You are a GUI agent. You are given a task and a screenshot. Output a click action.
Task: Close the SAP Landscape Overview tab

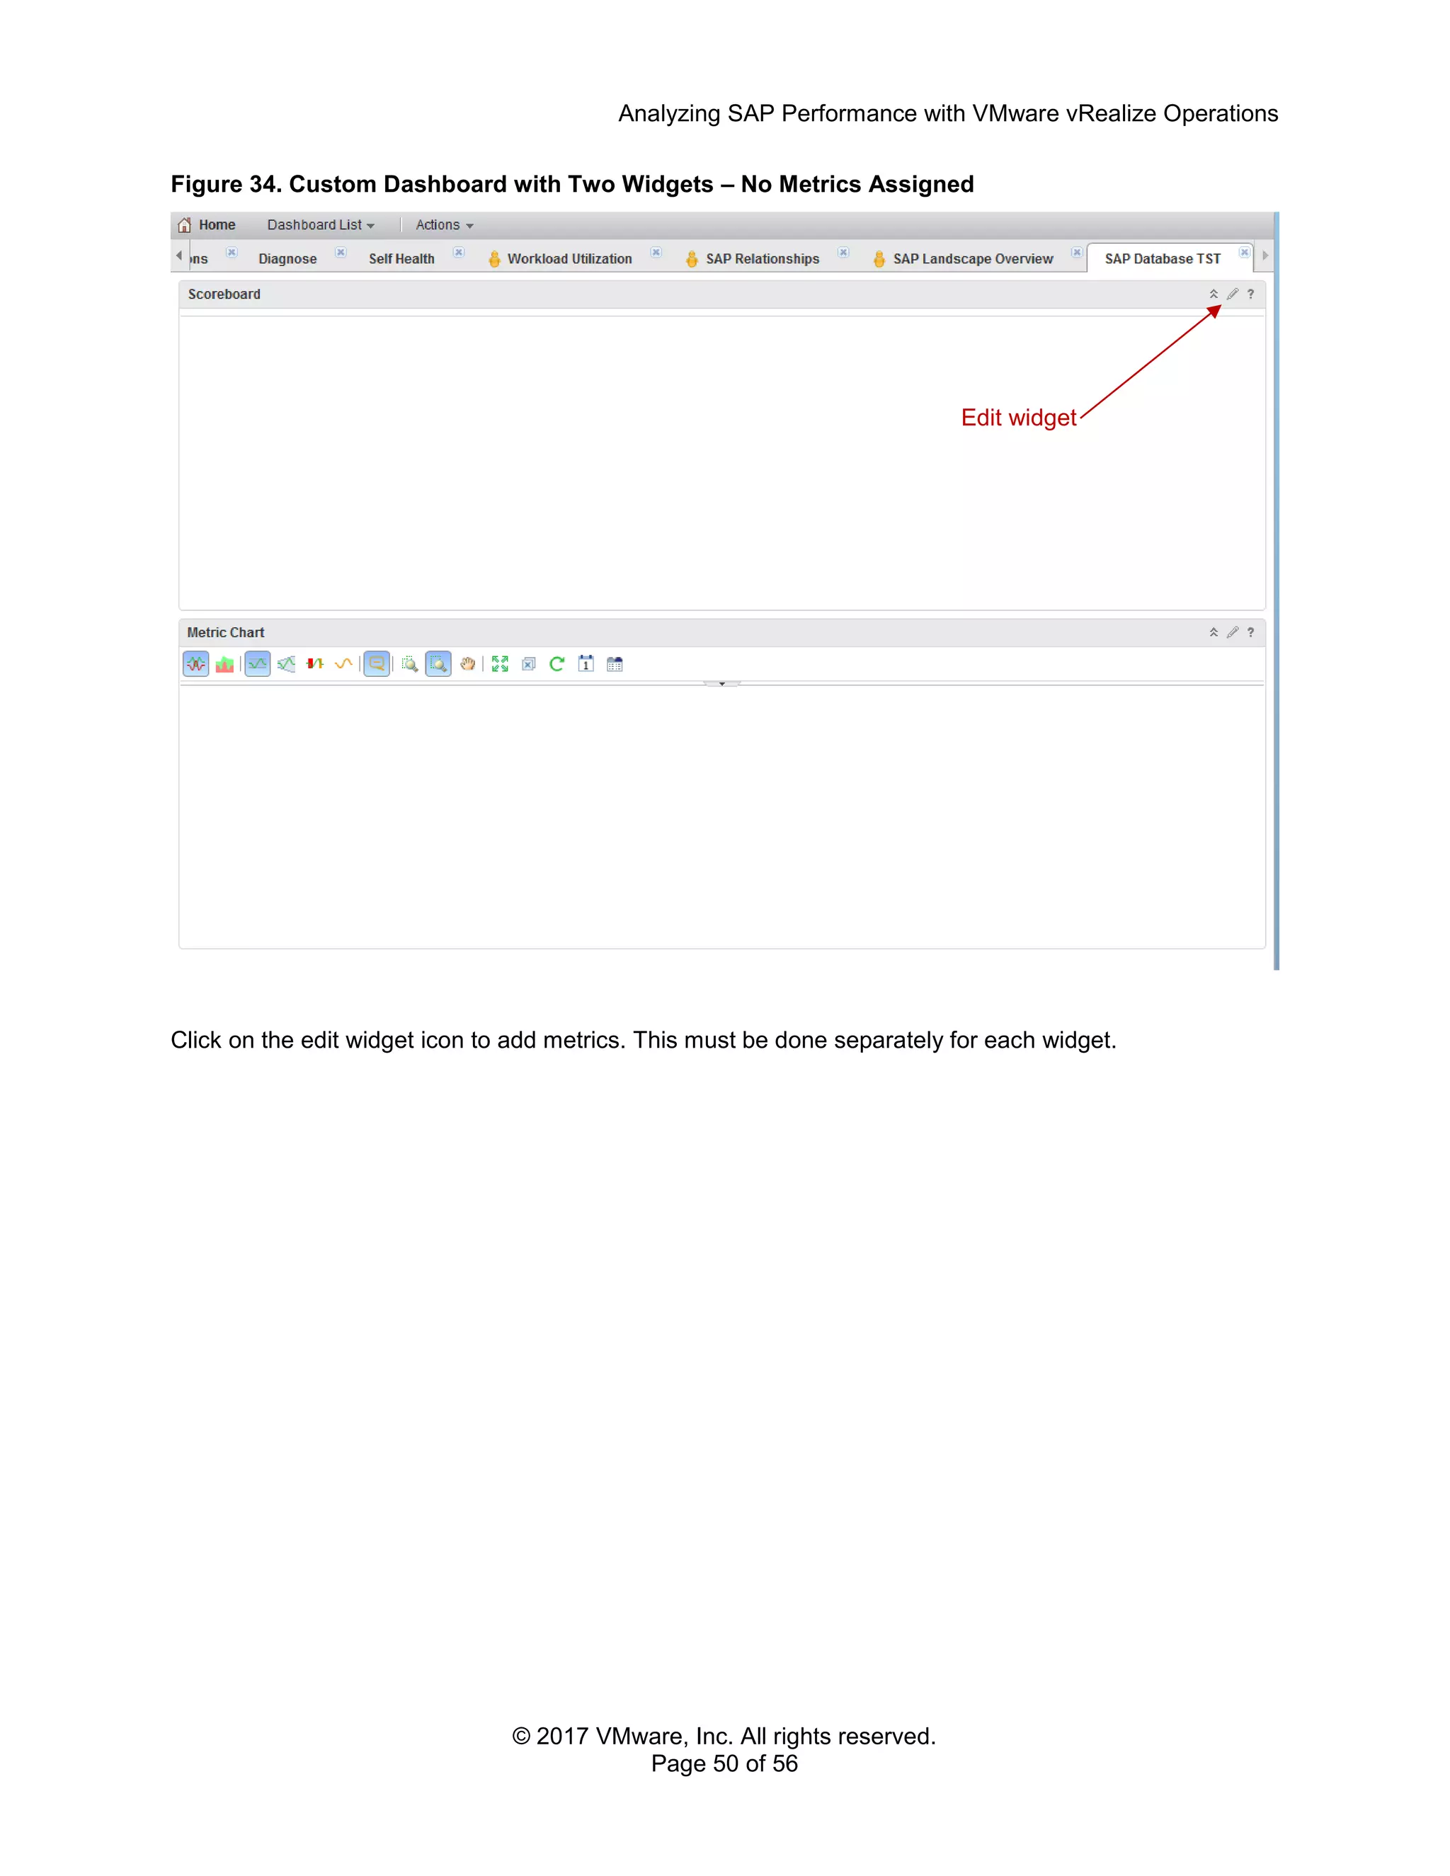(1076, 253)
